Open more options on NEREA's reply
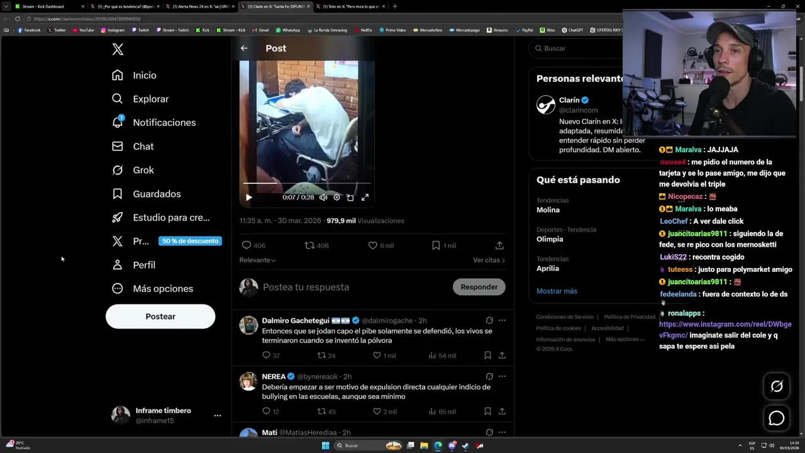Image resolution: width=805 pixels, height=453 pixels. pyautogui.click(x=502, y=376)
